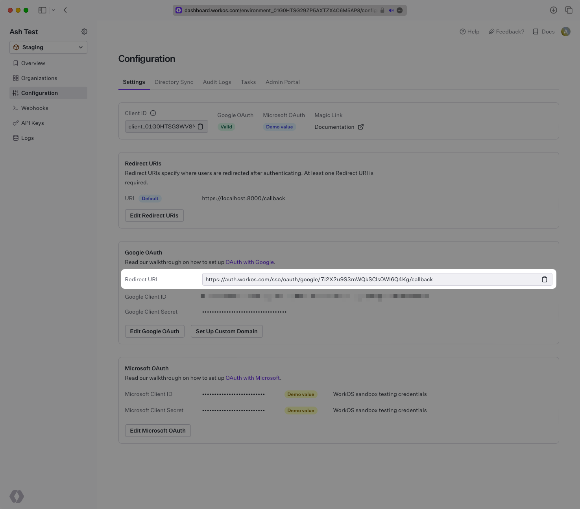Click the Google Redirect URI field
Image resolution: width=580 pixels, height=509 pixels.
(x=370, y=279)
